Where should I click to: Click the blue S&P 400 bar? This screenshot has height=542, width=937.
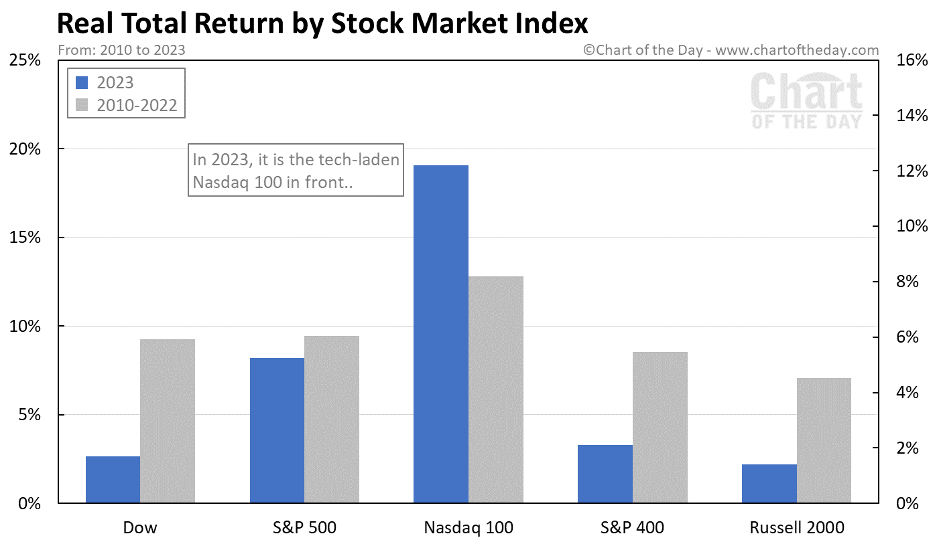coord(605,474)
